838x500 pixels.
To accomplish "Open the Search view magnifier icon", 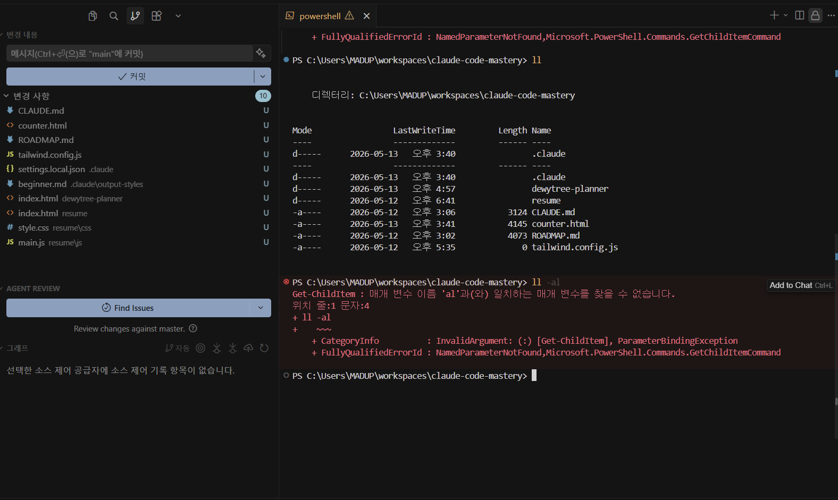I will [x=114, y=16].
